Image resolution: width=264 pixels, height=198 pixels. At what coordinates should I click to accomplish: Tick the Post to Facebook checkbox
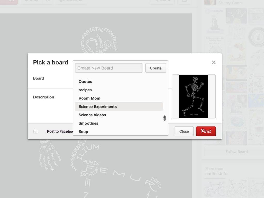(35, 131)
